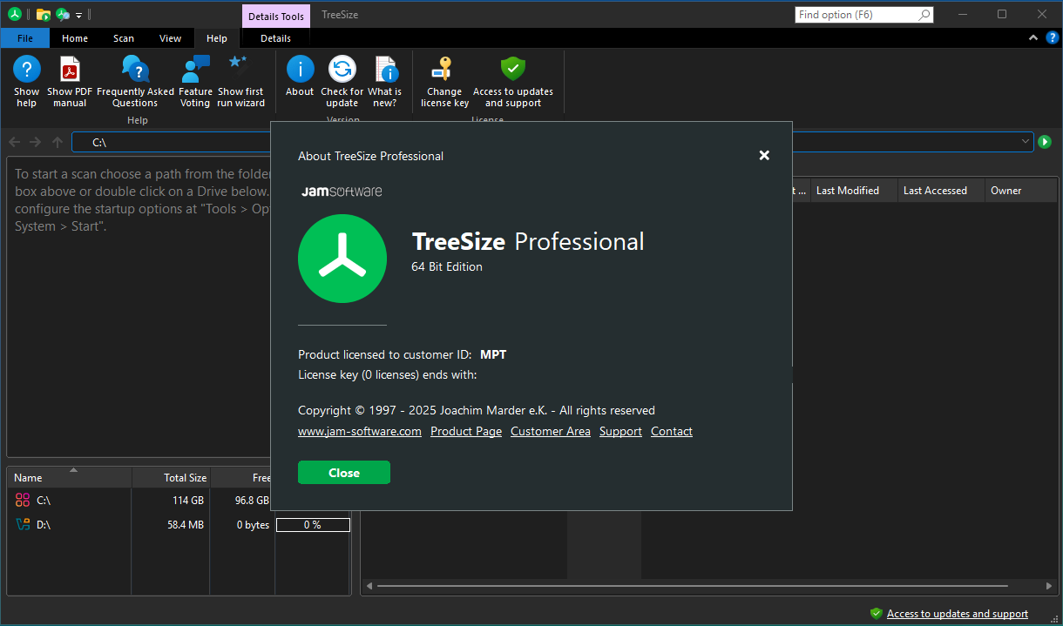Click the C:\ drive icon in the list
This screenshot has width=1063, height=626.
pos(23,501)
